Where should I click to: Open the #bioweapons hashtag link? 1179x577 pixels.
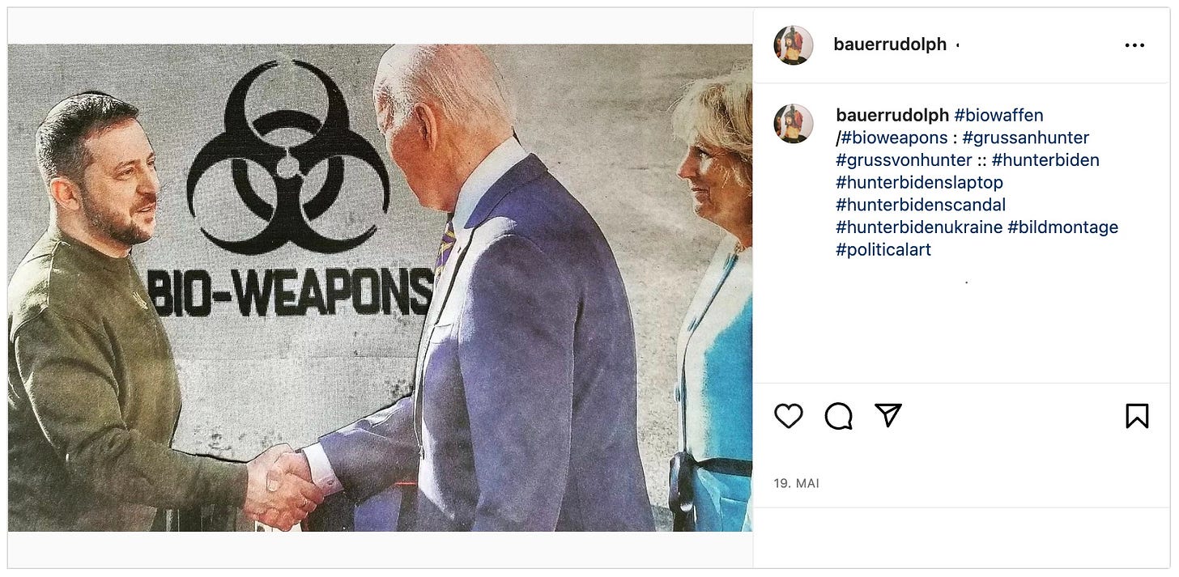tap(894, 138)
